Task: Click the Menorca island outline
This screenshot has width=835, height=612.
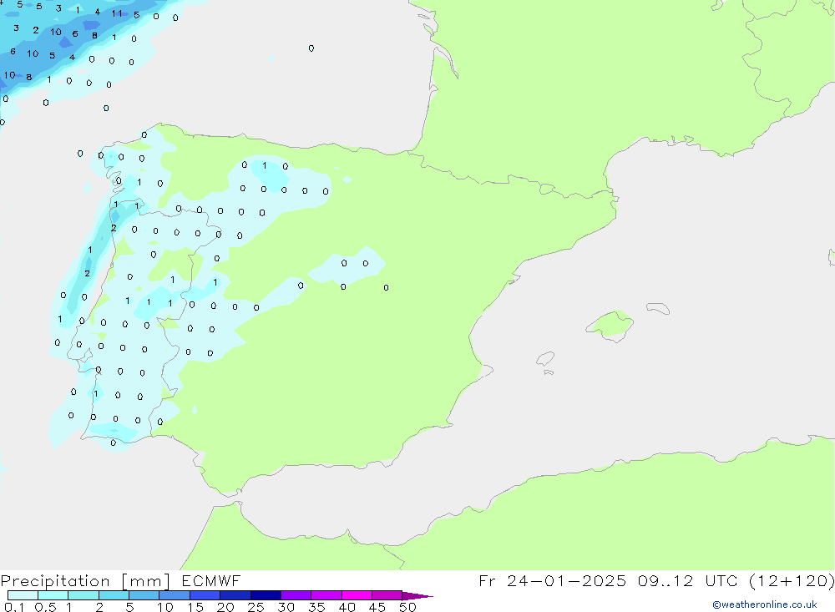Action: (x=658, y=308)
